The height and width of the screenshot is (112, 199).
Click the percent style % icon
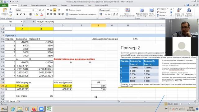[106, 14]
